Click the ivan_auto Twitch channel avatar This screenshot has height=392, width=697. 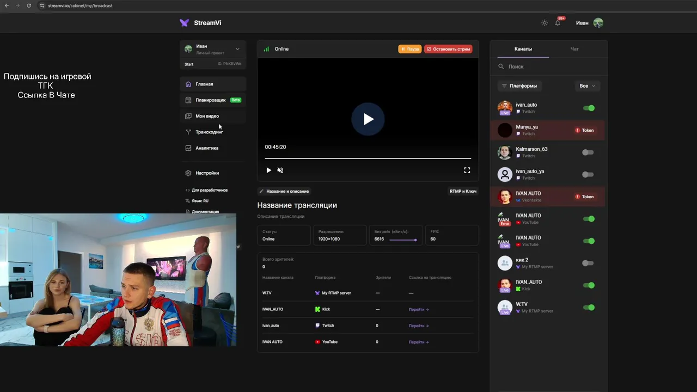pyautogui.click(x=505, y=108)
